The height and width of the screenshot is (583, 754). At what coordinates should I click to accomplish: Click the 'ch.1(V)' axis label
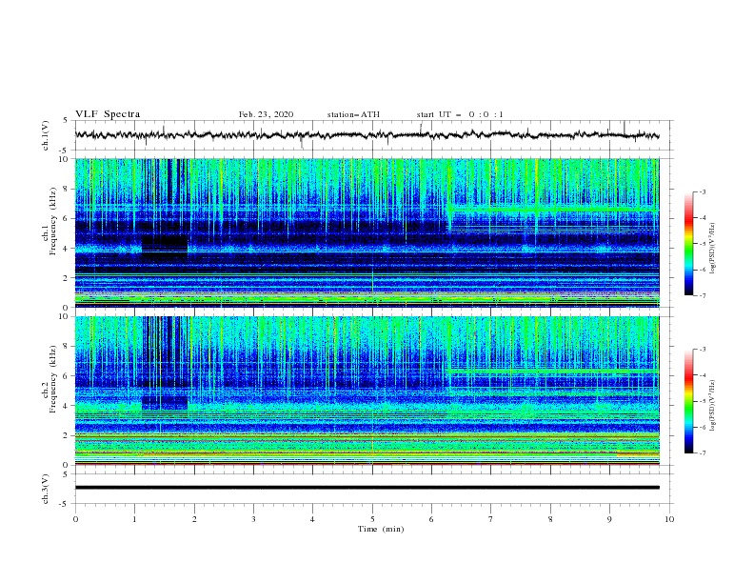46,135
